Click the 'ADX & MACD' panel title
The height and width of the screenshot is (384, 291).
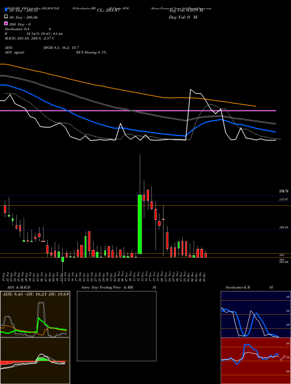point(19,287)
